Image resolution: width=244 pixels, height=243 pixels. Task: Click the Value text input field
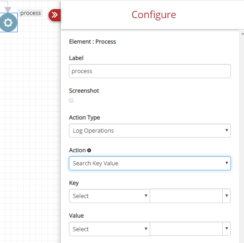pyautogui.click(x=186, y=228)
